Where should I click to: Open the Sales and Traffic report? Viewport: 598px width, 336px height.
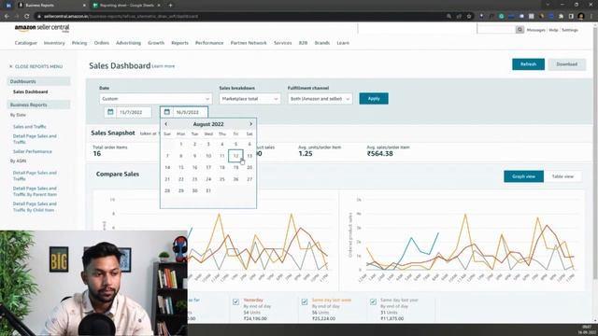pyautogui.click(x=29, y=127)
